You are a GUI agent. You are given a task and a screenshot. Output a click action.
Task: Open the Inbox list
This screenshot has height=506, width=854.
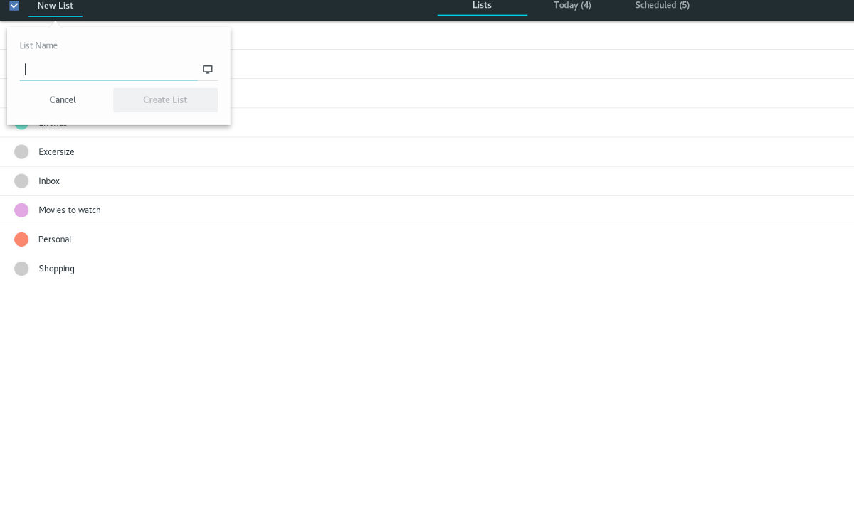pyautogui.click(x=427, y=181)
